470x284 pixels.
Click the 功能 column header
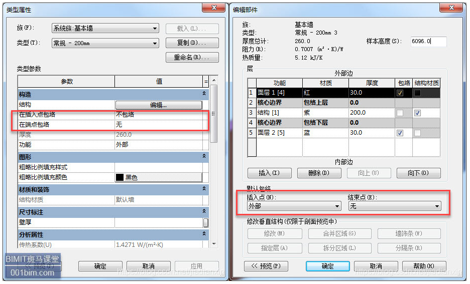pyautogui.click(x=279, y=83)
